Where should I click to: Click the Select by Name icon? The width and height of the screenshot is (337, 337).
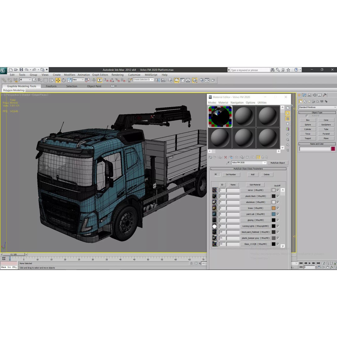click(x=40, y=80)
